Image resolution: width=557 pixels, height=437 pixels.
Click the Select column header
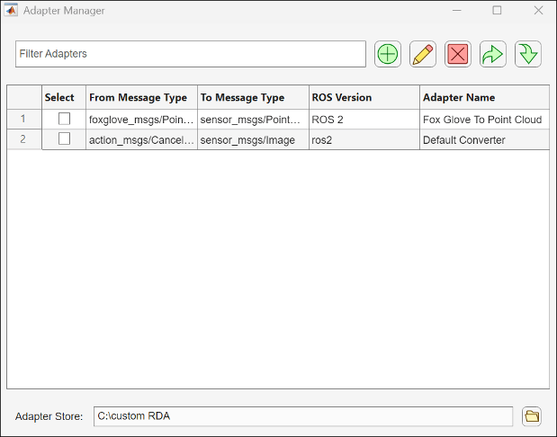tap(64, 97)
